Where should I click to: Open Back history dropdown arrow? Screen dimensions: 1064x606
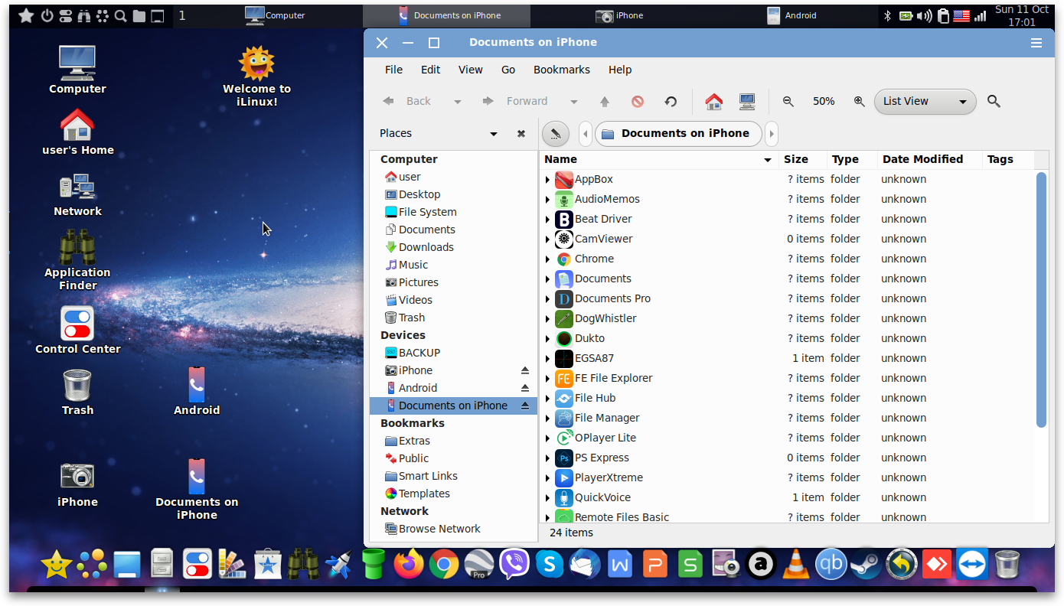tap(458, 102)
